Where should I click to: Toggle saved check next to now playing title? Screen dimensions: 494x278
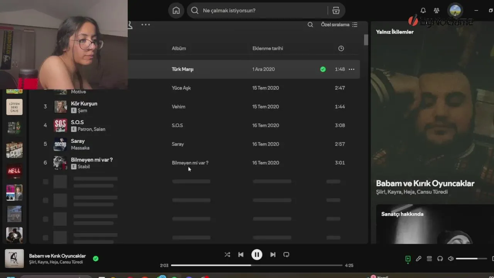(x=96, y=259)
